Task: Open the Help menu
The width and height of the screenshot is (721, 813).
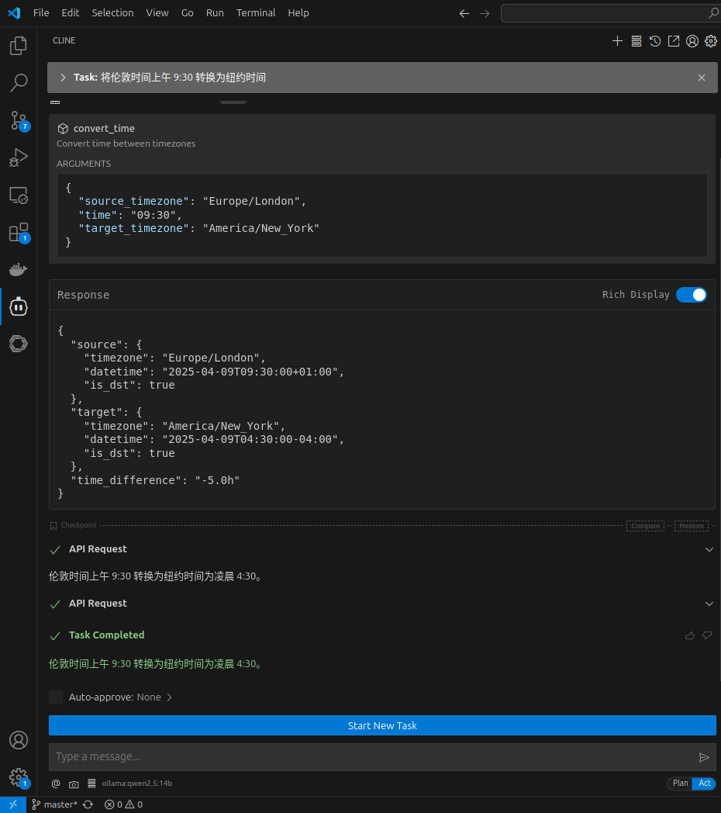Action: (x=298, y=13)
